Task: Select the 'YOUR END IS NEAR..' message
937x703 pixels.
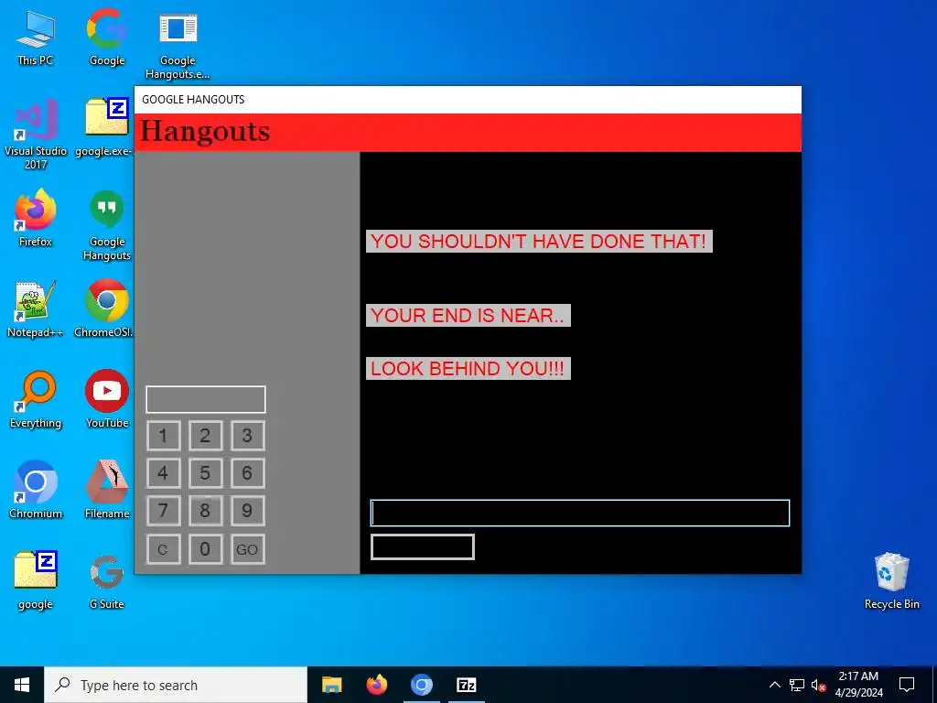Action: click(x=468, y=316)
